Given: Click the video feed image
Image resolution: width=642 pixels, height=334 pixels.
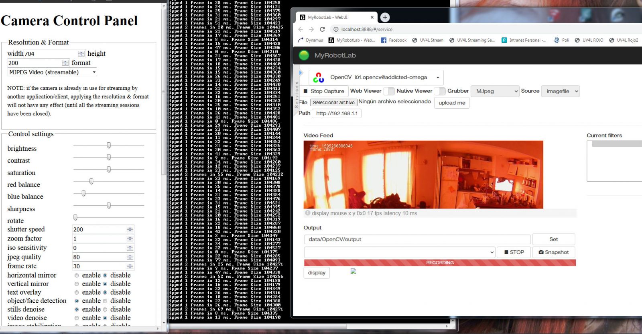Looking at the screenshot, I should pos(423,174).
